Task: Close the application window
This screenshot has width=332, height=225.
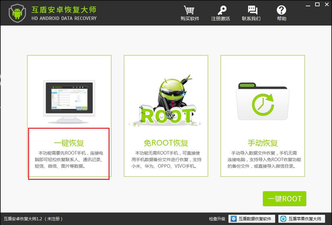Action: pos(326,4)
